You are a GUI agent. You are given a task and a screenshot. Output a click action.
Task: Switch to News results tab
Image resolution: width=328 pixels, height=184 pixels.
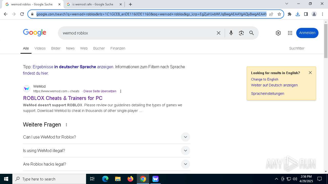point(70,48)
